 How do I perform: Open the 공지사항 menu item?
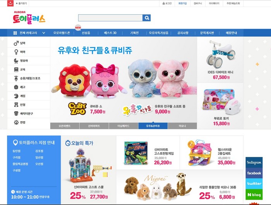point(183,33)
